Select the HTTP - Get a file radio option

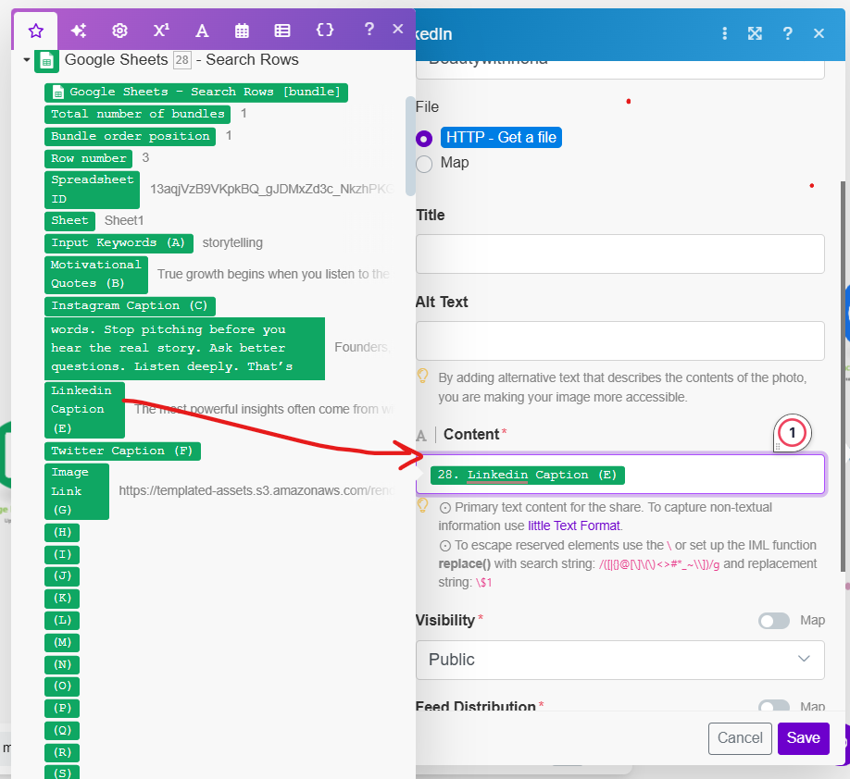pos(424,139)
